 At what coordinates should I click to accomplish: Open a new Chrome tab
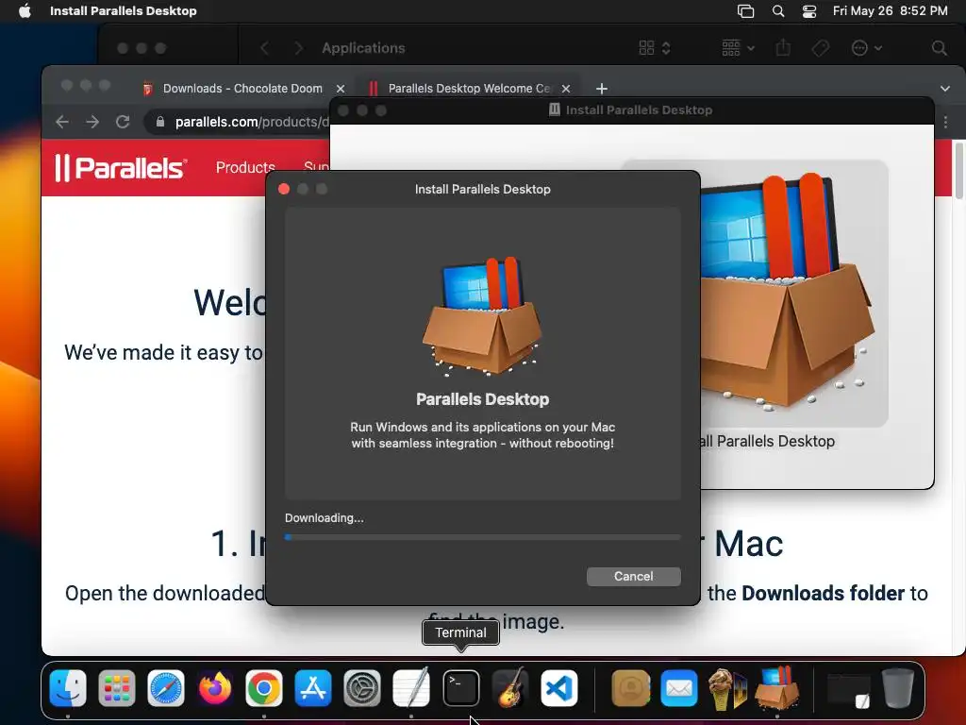[x=601, y=89]
